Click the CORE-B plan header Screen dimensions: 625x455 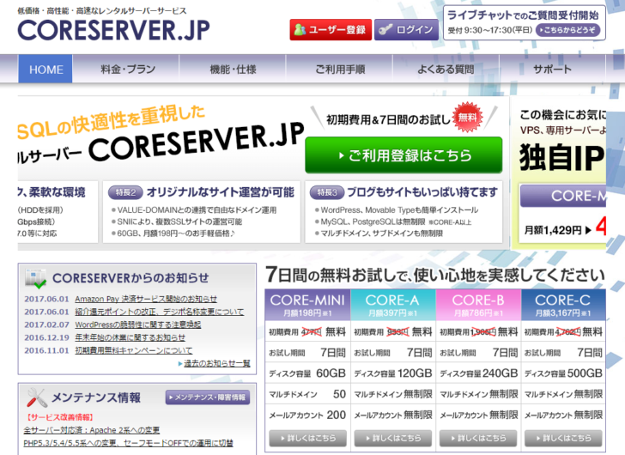(x=478, y=305)
